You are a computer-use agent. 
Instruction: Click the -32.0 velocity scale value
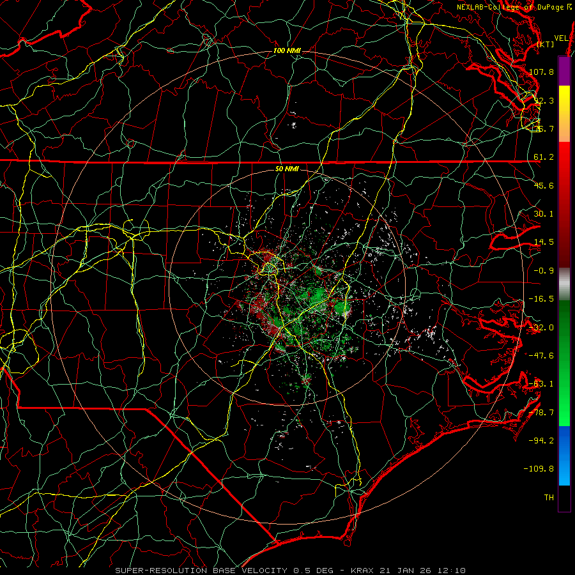pos(541,328)
